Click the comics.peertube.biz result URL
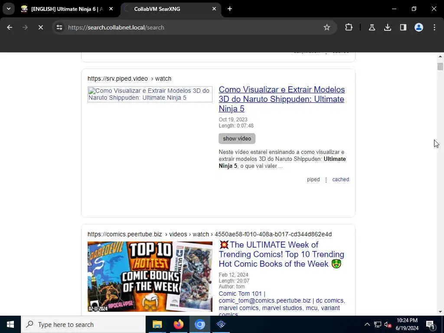The width and height of the screenshot is (444, 333). [209, 235]
